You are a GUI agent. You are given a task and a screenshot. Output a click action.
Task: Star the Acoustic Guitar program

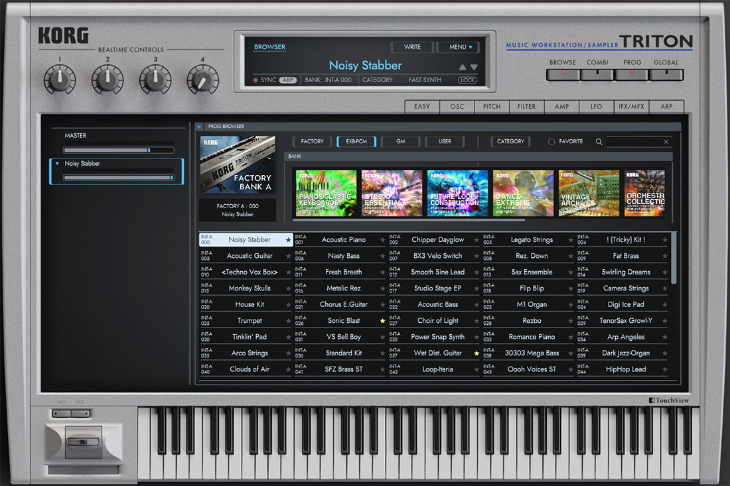288,256
